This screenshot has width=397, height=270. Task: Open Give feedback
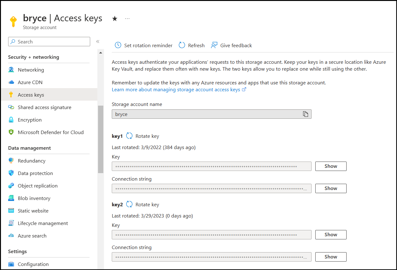(236, 45)
